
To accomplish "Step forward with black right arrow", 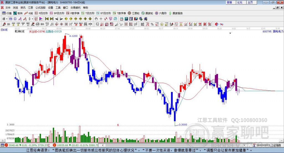I will click(x=61, y=19).
